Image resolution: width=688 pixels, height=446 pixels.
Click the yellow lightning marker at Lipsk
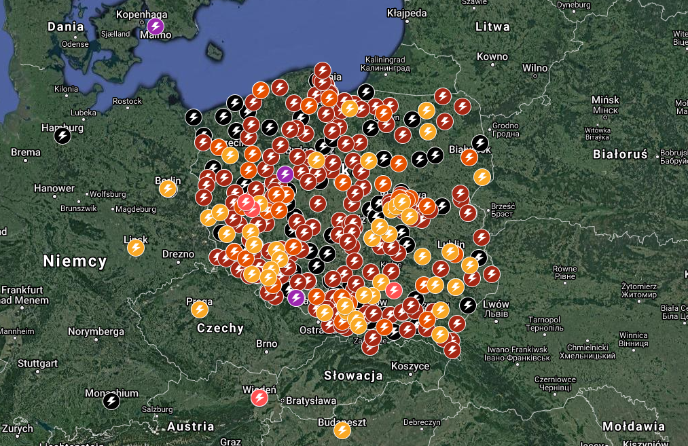tap(136, 248)
